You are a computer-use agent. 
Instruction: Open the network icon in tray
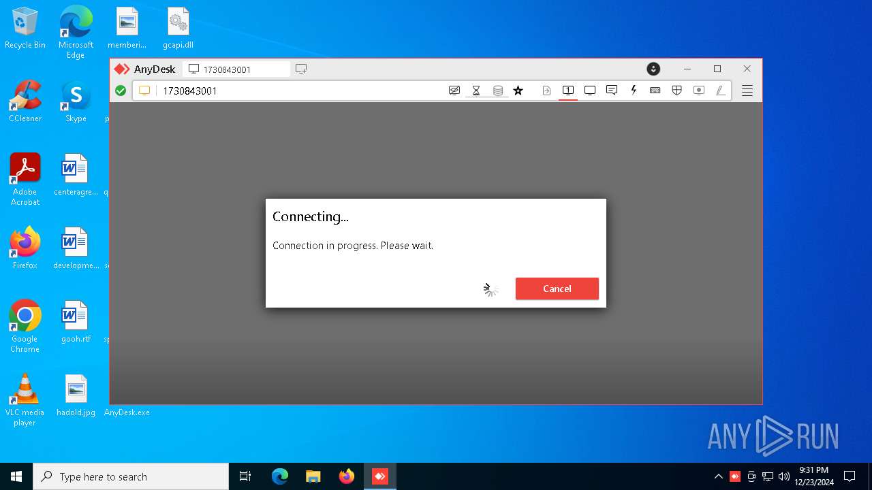click(x=768, y=476)
